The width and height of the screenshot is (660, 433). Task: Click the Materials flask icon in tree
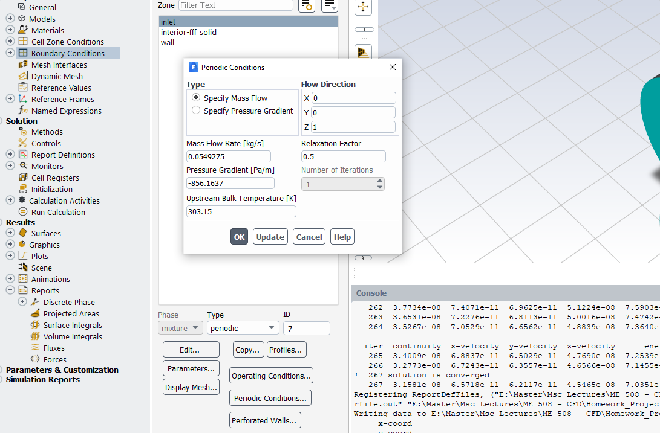(23, 30)
